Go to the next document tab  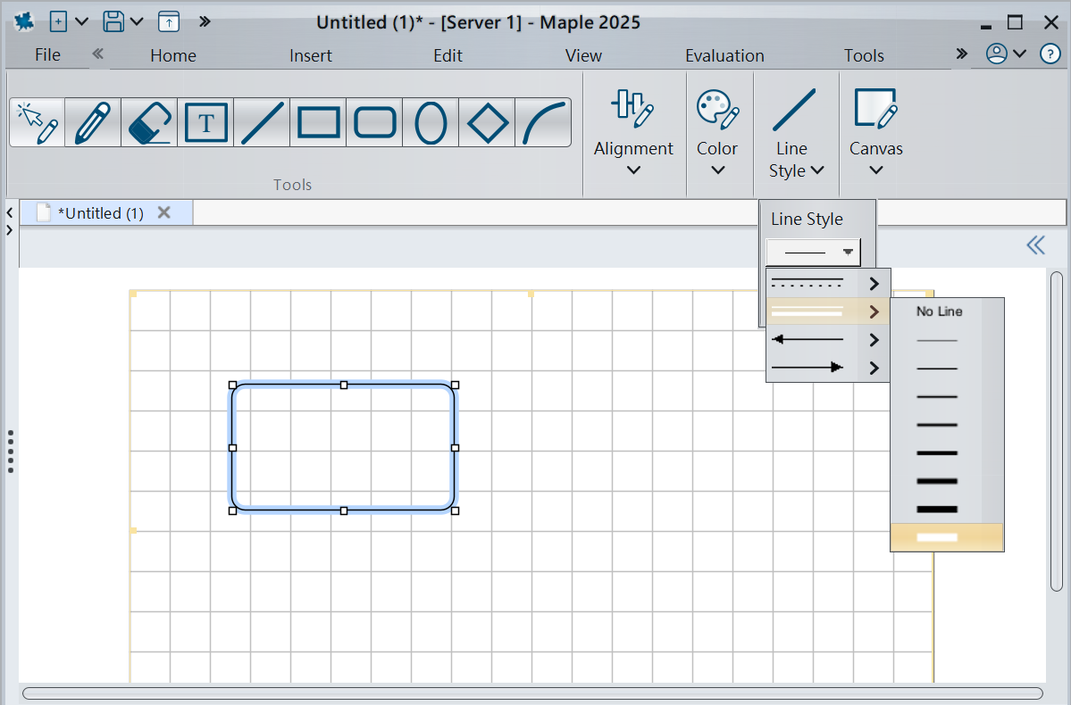click(10, 230)
